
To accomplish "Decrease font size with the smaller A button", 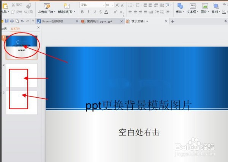I will 122,6.
